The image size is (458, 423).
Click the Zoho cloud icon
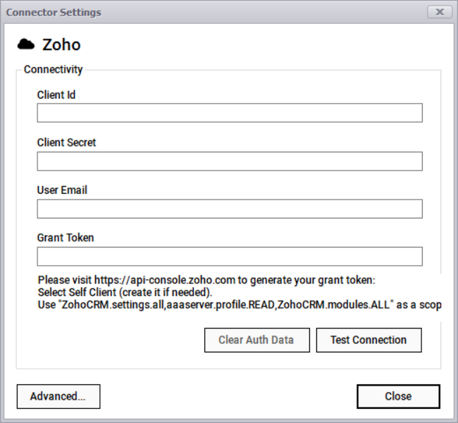(x=26, y=44)
